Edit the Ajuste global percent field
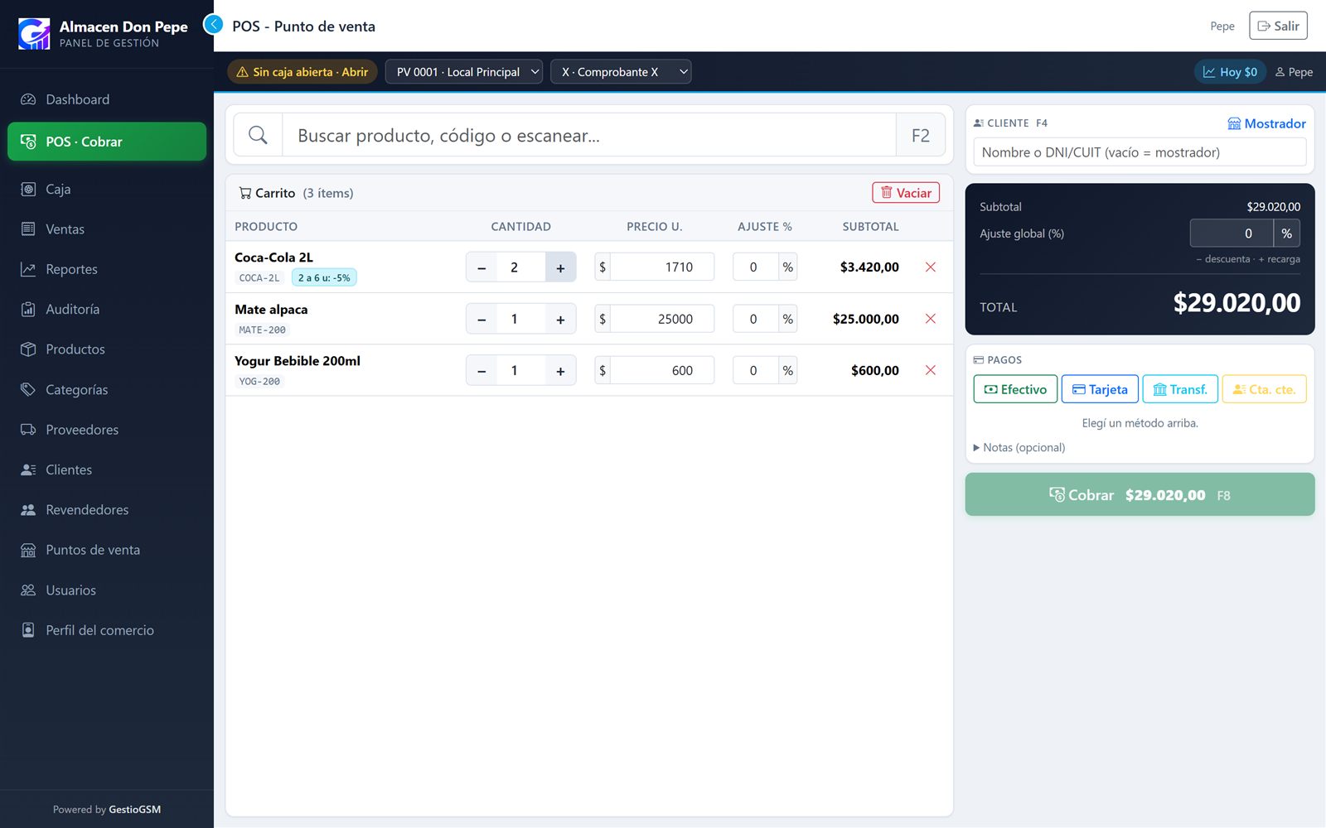This screenshot has height=828, width=1326. 1232,233
